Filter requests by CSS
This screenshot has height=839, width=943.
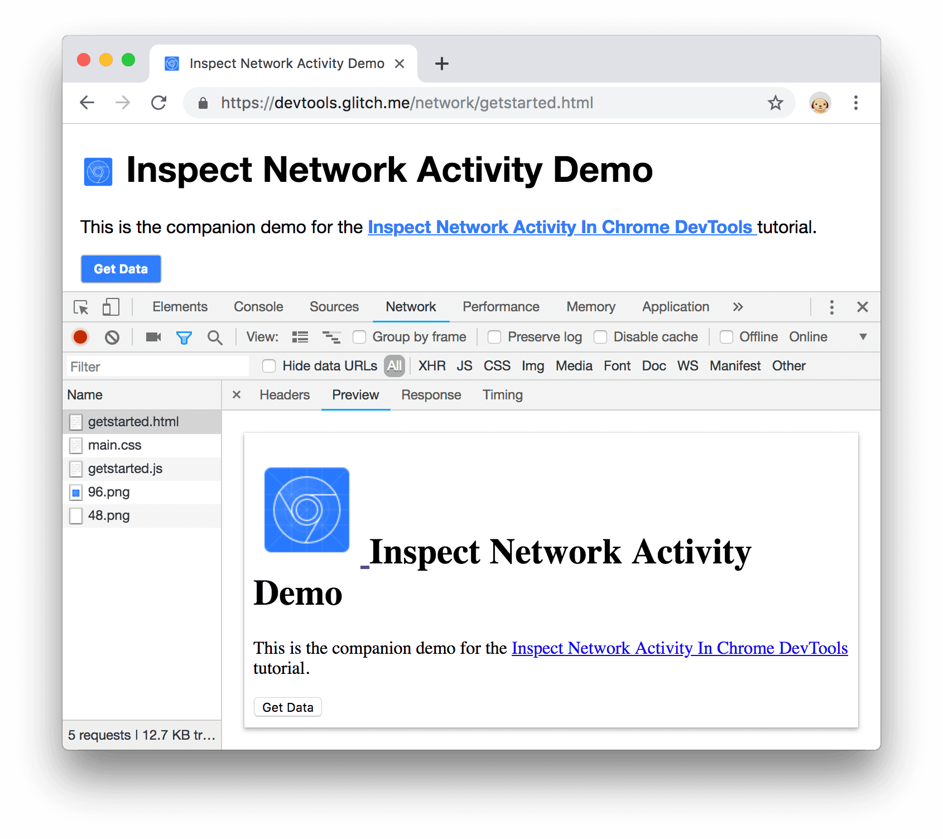(497, 366)
